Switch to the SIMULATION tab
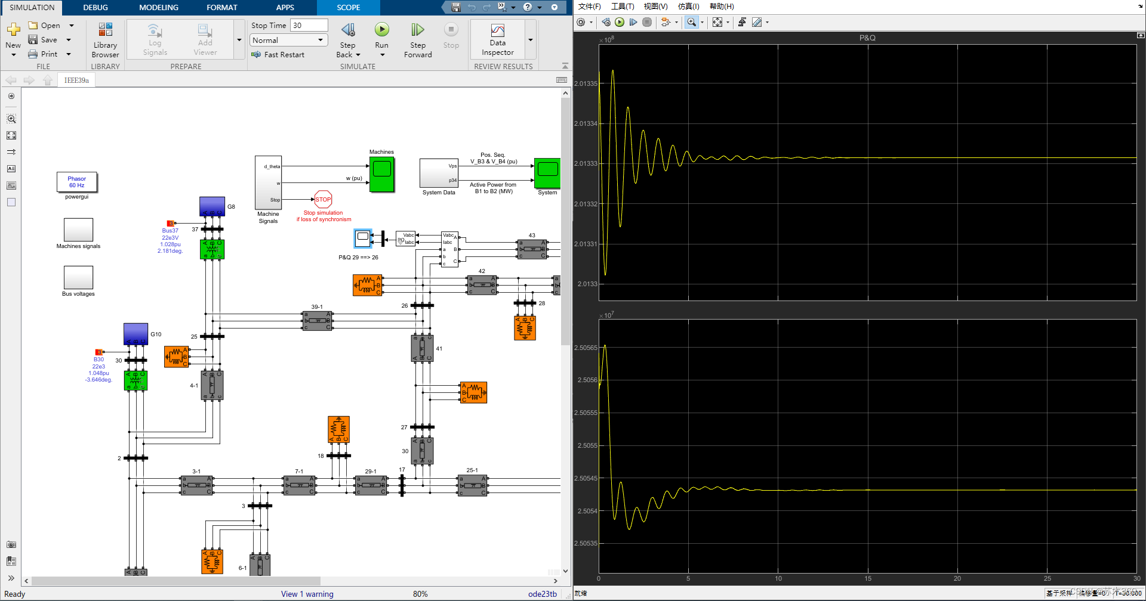 pos(32,8)
